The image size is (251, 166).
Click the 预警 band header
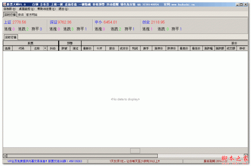pyautogui.click(x=70, y=43)
